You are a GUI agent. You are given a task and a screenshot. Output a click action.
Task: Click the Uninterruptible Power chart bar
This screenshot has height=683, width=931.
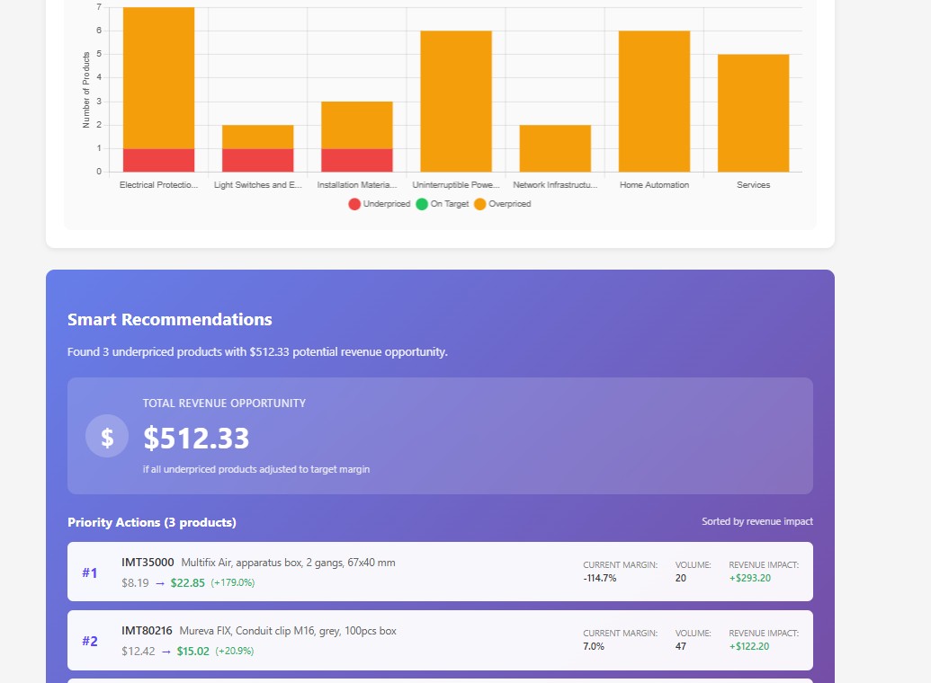pyautogui.click(x=455, y=99)
